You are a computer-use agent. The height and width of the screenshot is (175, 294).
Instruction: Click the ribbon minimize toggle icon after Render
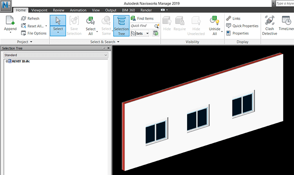(163, 10)
